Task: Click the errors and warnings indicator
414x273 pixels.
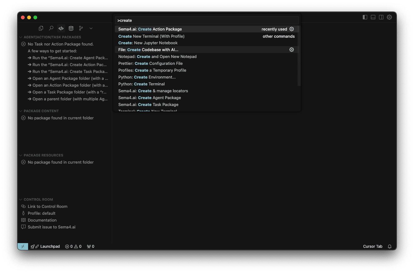Action: tap(73, 246)
